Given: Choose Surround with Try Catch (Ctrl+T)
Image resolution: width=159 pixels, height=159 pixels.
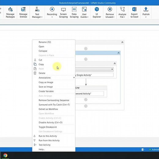Looking at the screenshot, I should [54, 105].
